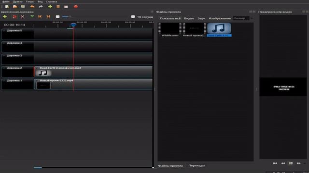Select the Wildlife.wmv thumbnail

tap(170, 28)
